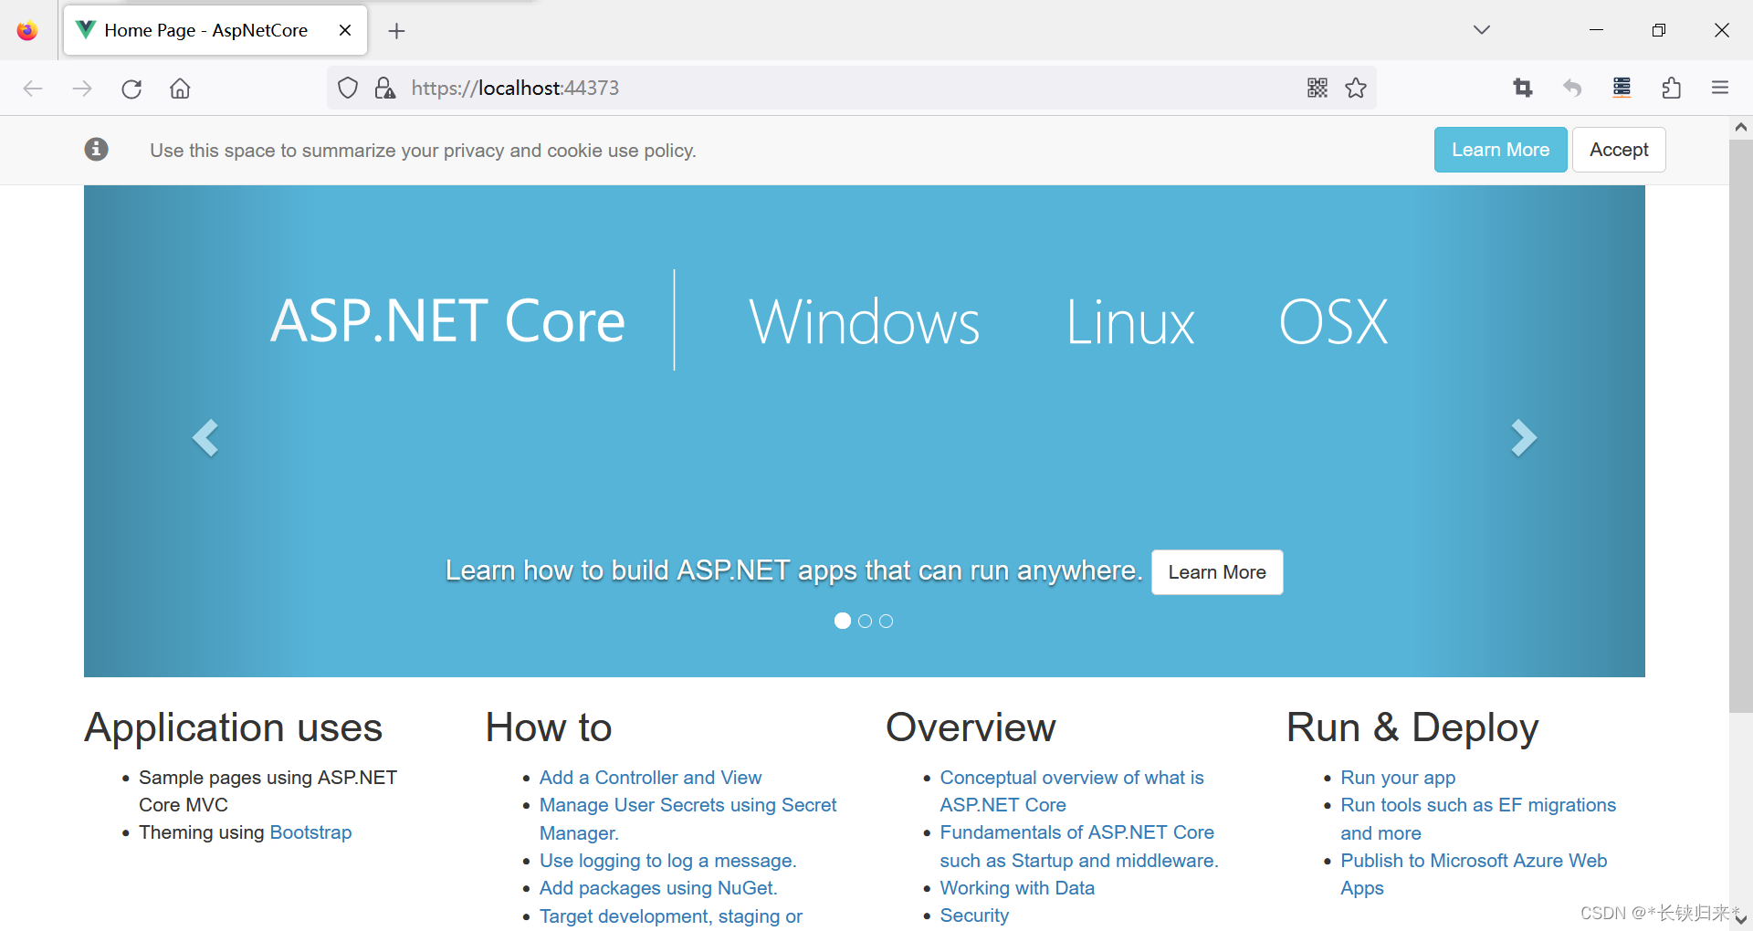Click the cookie policy info icon
The height and width of the screenshot is (931, 1753).
97,149
